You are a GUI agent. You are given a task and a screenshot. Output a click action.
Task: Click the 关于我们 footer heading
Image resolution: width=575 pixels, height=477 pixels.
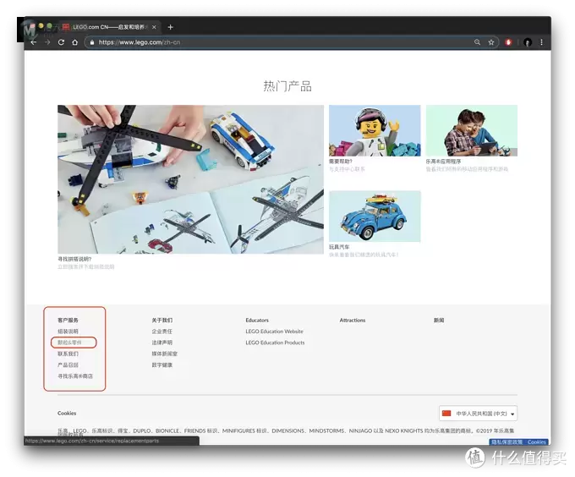click(x=162, y=320)
